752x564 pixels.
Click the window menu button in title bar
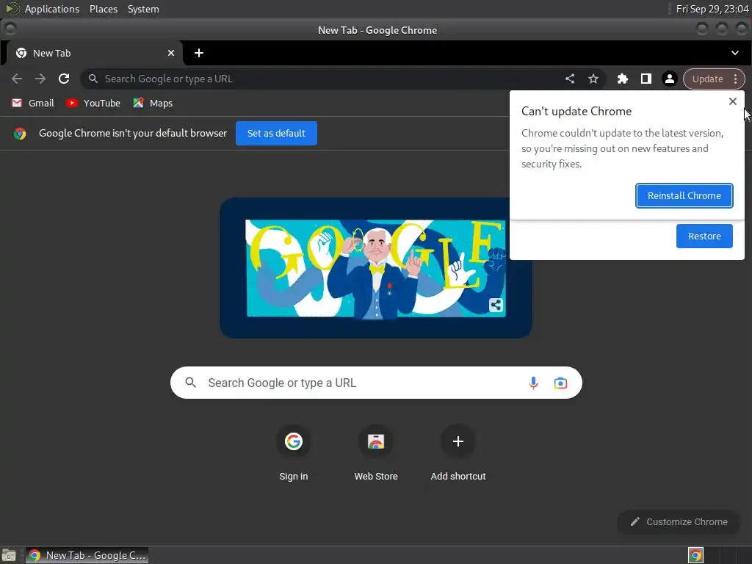point(10,29)
